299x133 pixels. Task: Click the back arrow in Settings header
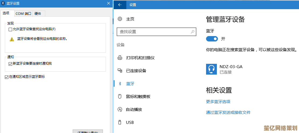coord(120,5)
